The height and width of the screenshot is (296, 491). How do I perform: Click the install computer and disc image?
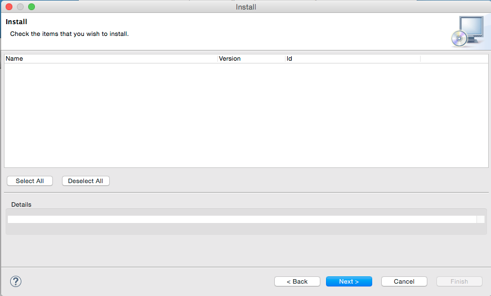(x=467, y=31)
